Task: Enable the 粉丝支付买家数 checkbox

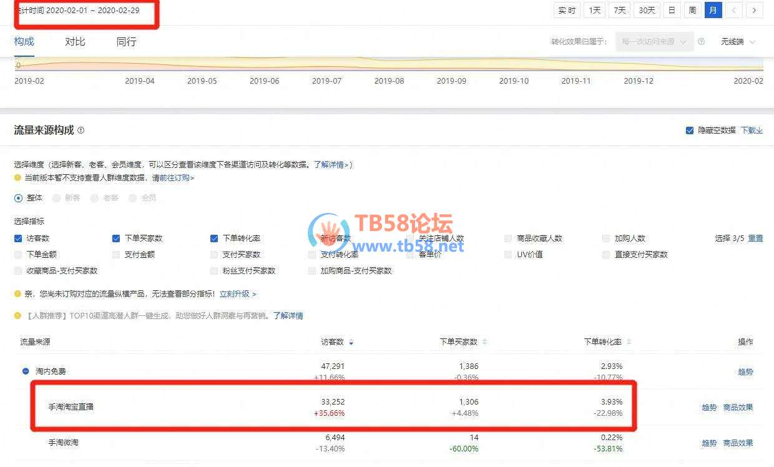Action: 214,270
